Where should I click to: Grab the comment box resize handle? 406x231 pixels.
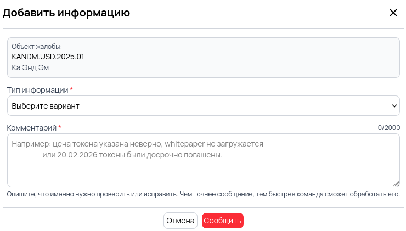[x=396, y=183]
